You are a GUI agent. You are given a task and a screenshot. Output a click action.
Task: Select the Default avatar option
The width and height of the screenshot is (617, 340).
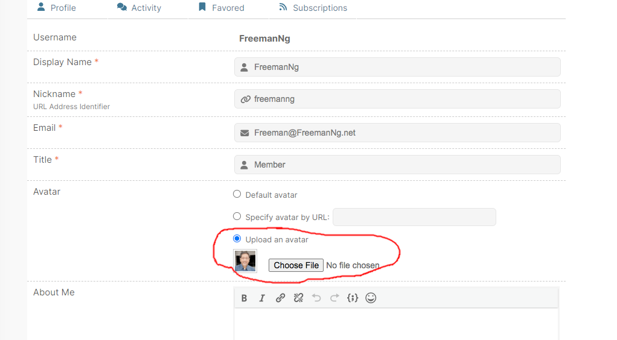[x=237, y=194]
